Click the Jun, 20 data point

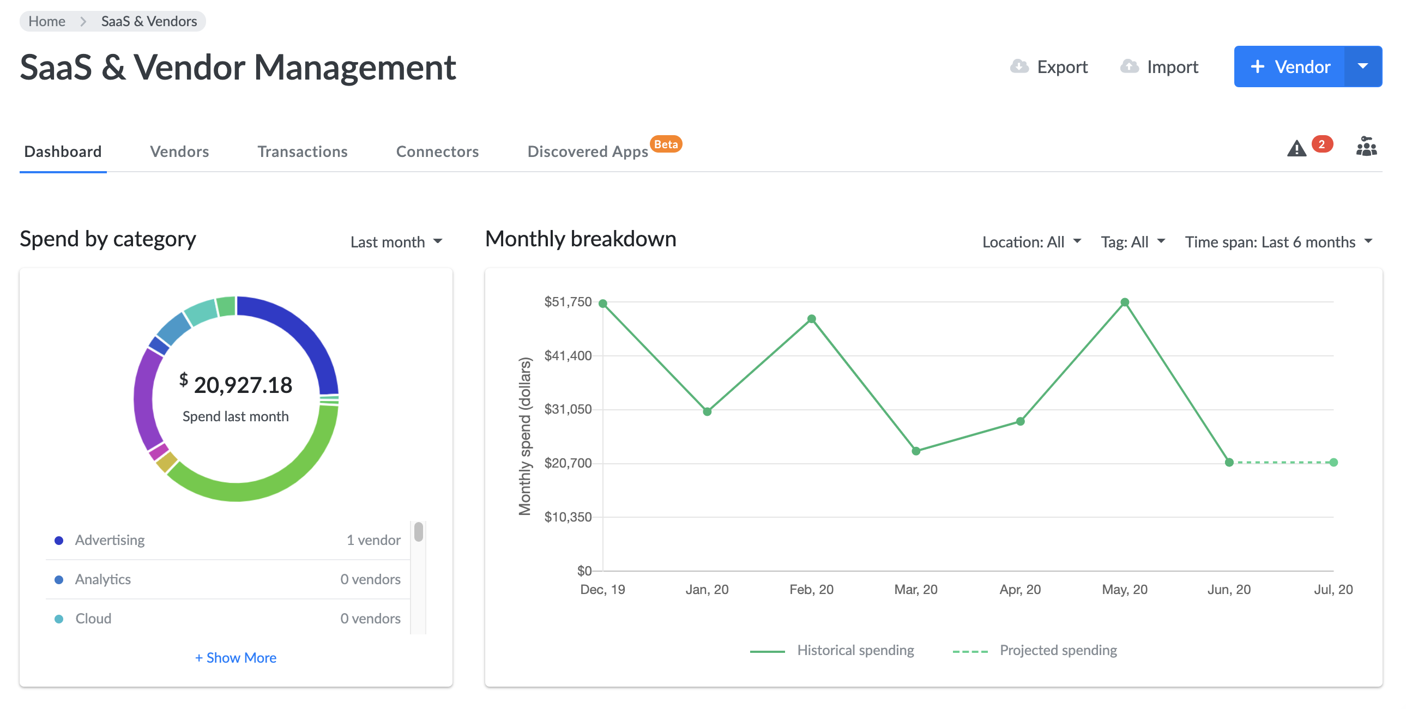pos(1229,462)
